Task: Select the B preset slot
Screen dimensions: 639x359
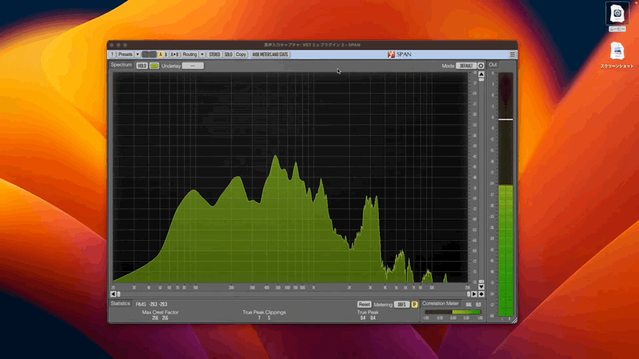Action: [166, 55]
